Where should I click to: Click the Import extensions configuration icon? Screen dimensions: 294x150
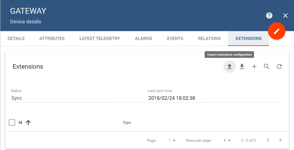229,67
